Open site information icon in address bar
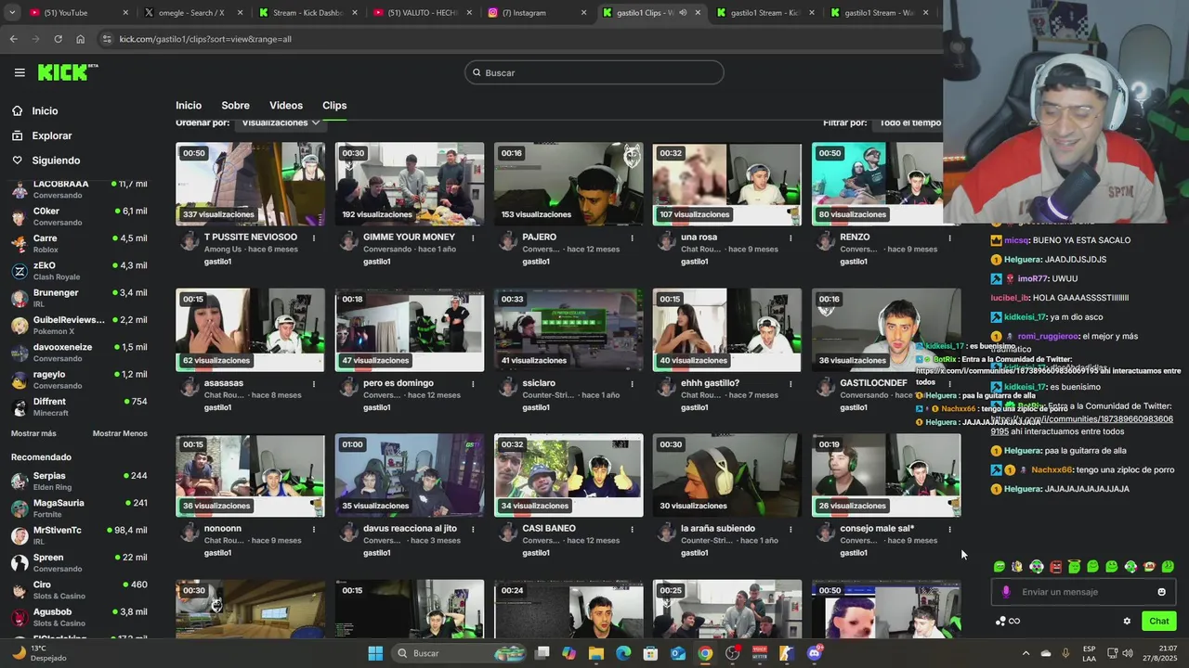This screenshot has width=1189, height=668. [107, 39]
